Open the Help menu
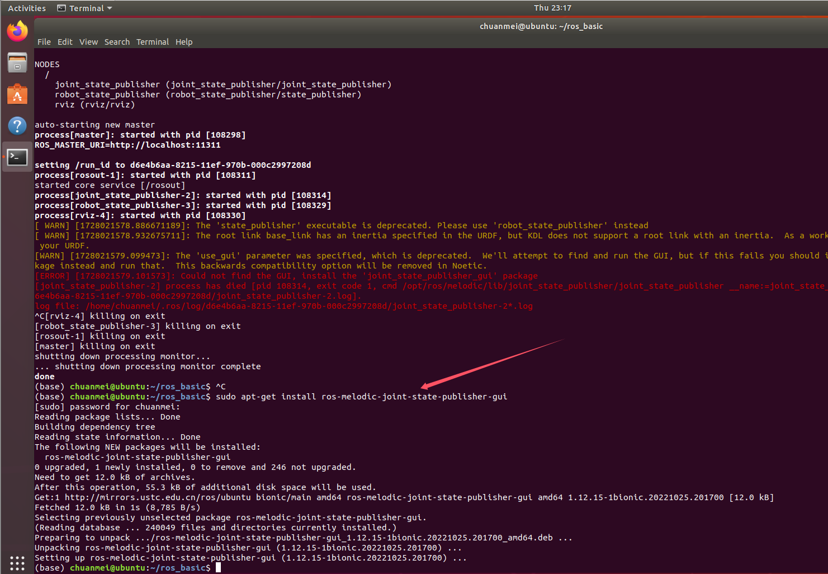Screen dimensions: 828x574 point(184,41)
